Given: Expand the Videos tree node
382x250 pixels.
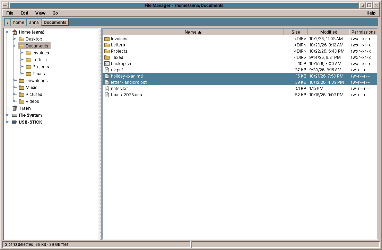Looking at the screenshot, I should pyautogui.click(x=14, y=101).
